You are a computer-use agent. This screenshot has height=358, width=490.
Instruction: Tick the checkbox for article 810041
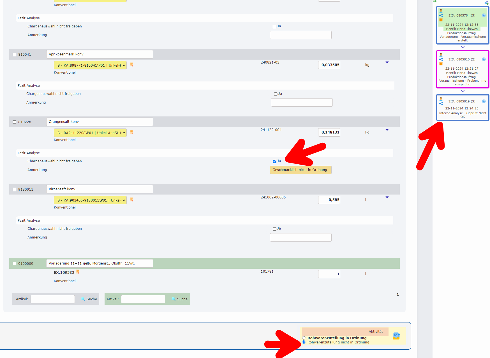pos(15,55)
